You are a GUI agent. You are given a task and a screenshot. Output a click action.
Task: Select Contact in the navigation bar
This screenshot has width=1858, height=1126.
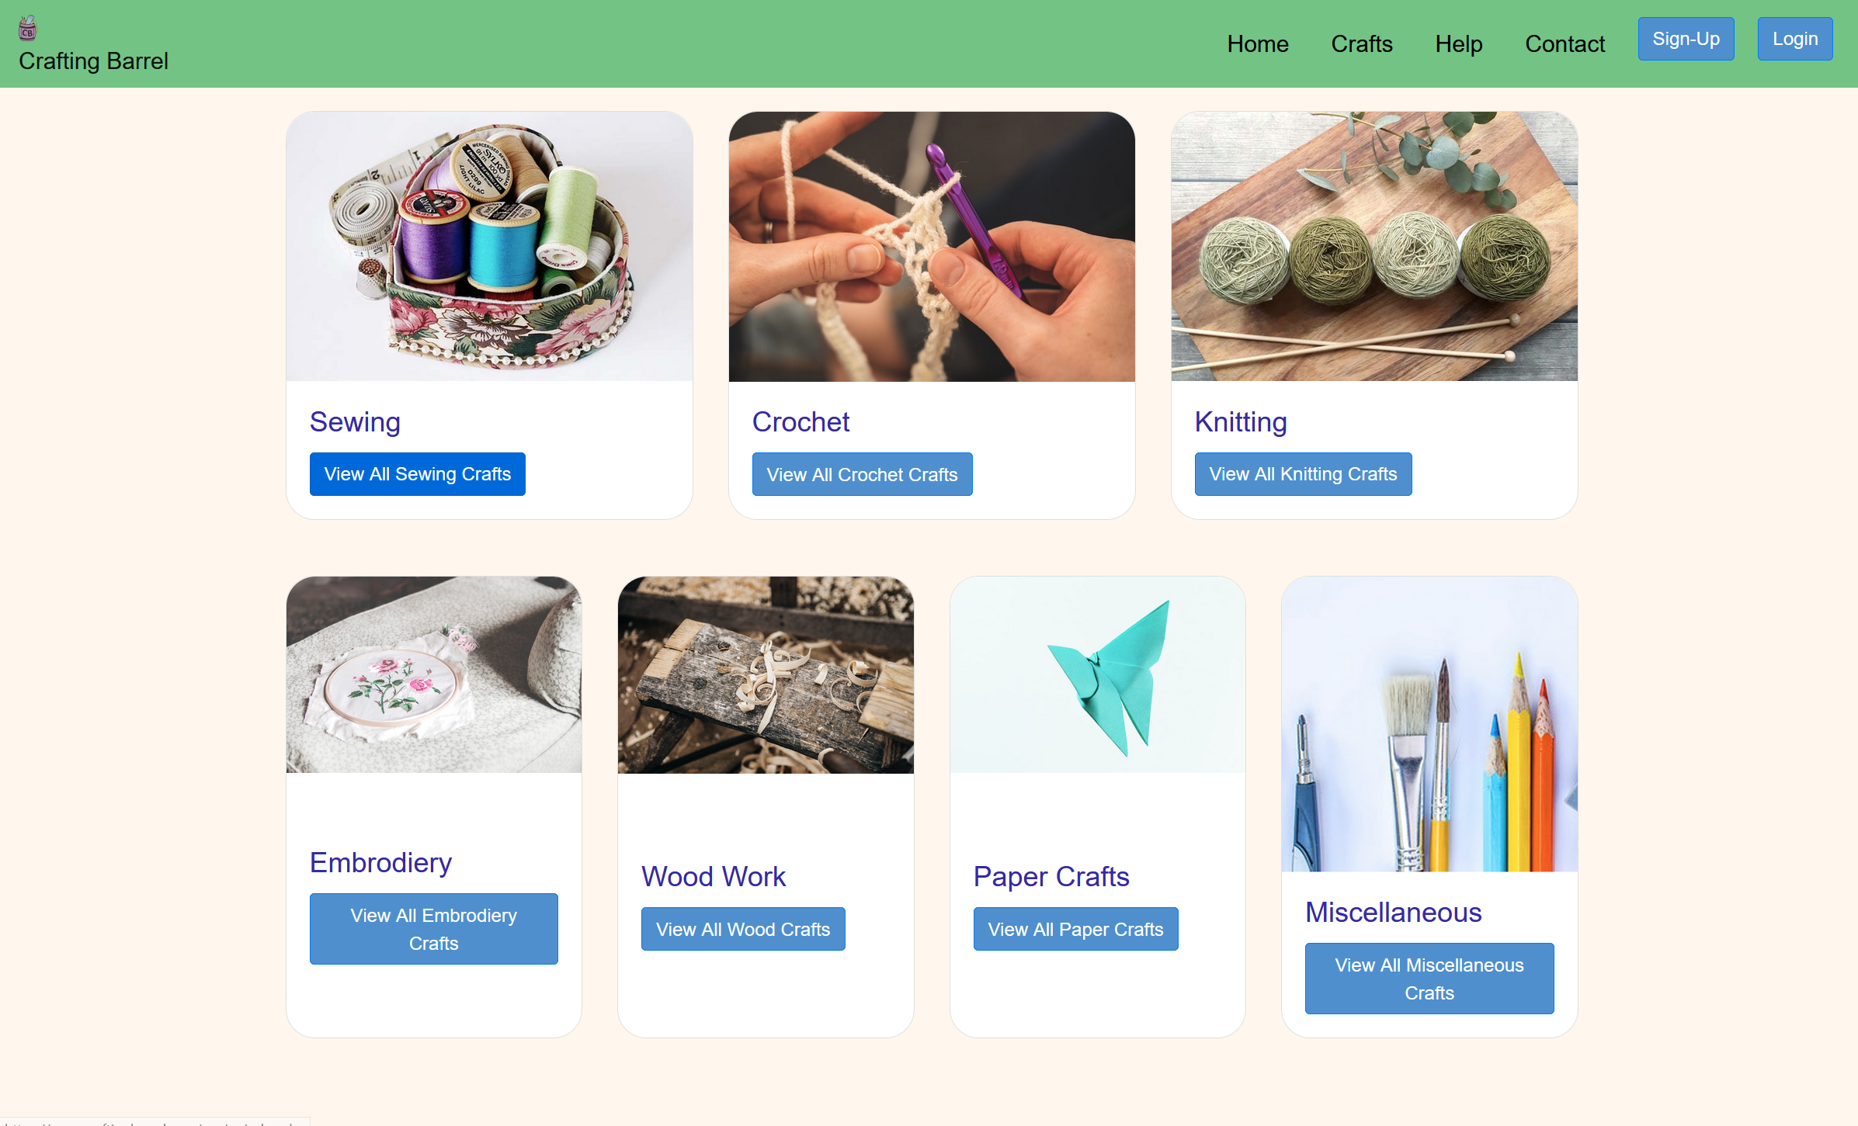point(1565,44)
